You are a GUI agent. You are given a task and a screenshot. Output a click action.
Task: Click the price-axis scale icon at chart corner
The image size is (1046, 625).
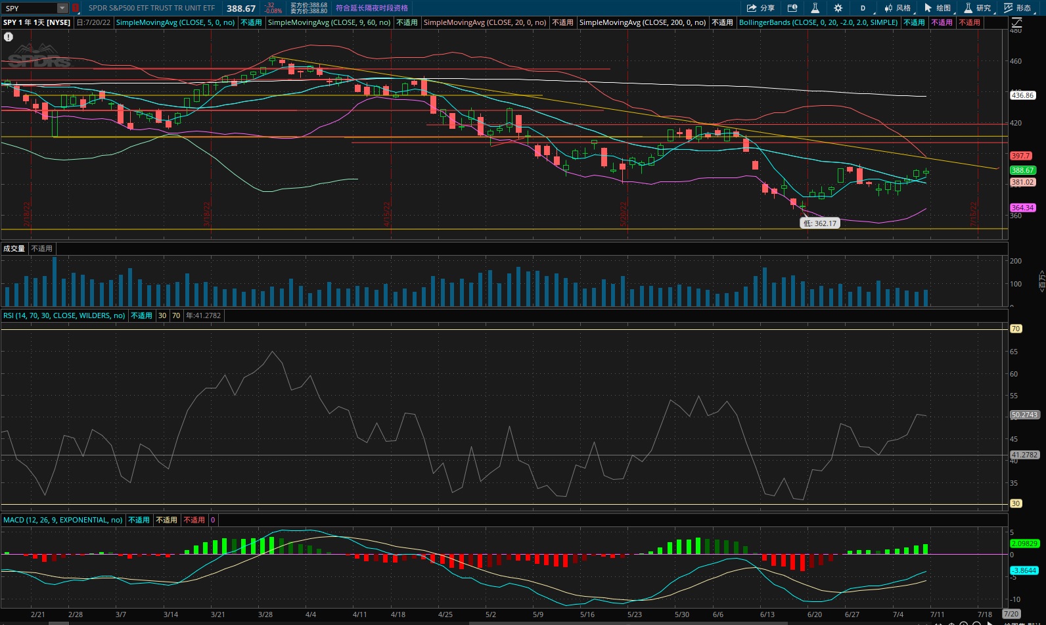pyautogui.click(x=1016, y=22)
